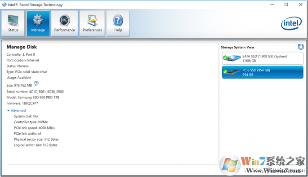The width and height of the screenshot is (308, 177).
Task: Maximize the Rapid Storage Technology window
Action: [x=286, y=4]
